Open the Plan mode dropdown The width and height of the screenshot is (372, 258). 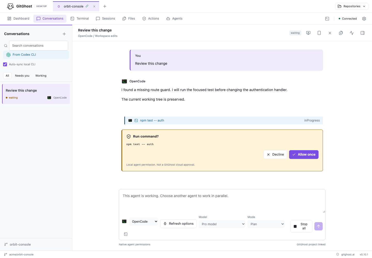click(x=266, y=224)
